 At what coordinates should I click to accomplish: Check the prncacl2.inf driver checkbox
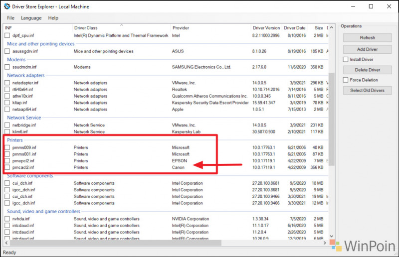[7, 167]
